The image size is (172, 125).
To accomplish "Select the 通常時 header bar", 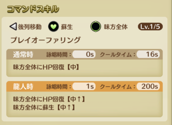I will (x=85, y=54).
